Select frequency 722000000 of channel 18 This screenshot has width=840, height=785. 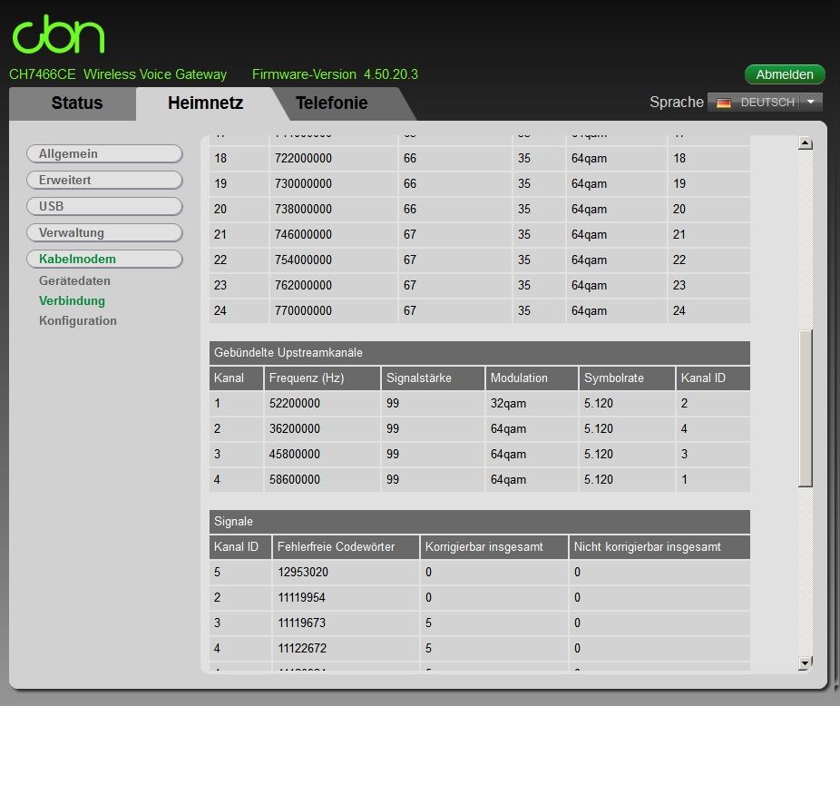pos(333,159)
